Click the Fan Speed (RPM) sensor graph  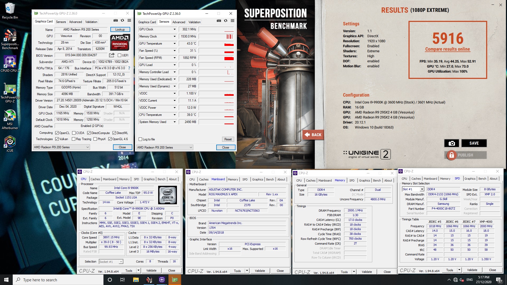(x=216, y=58)
